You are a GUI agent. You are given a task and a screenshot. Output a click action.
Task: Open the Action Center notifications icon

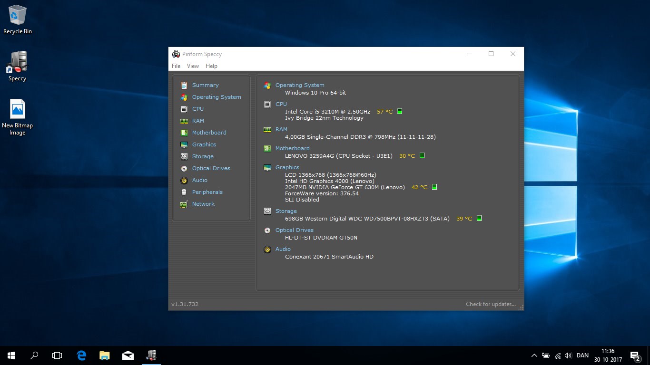pyautogui.click(x=635, y=355)
